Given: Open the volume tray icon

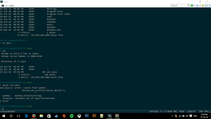Looking at the screenshot, I should click(187, 116).
